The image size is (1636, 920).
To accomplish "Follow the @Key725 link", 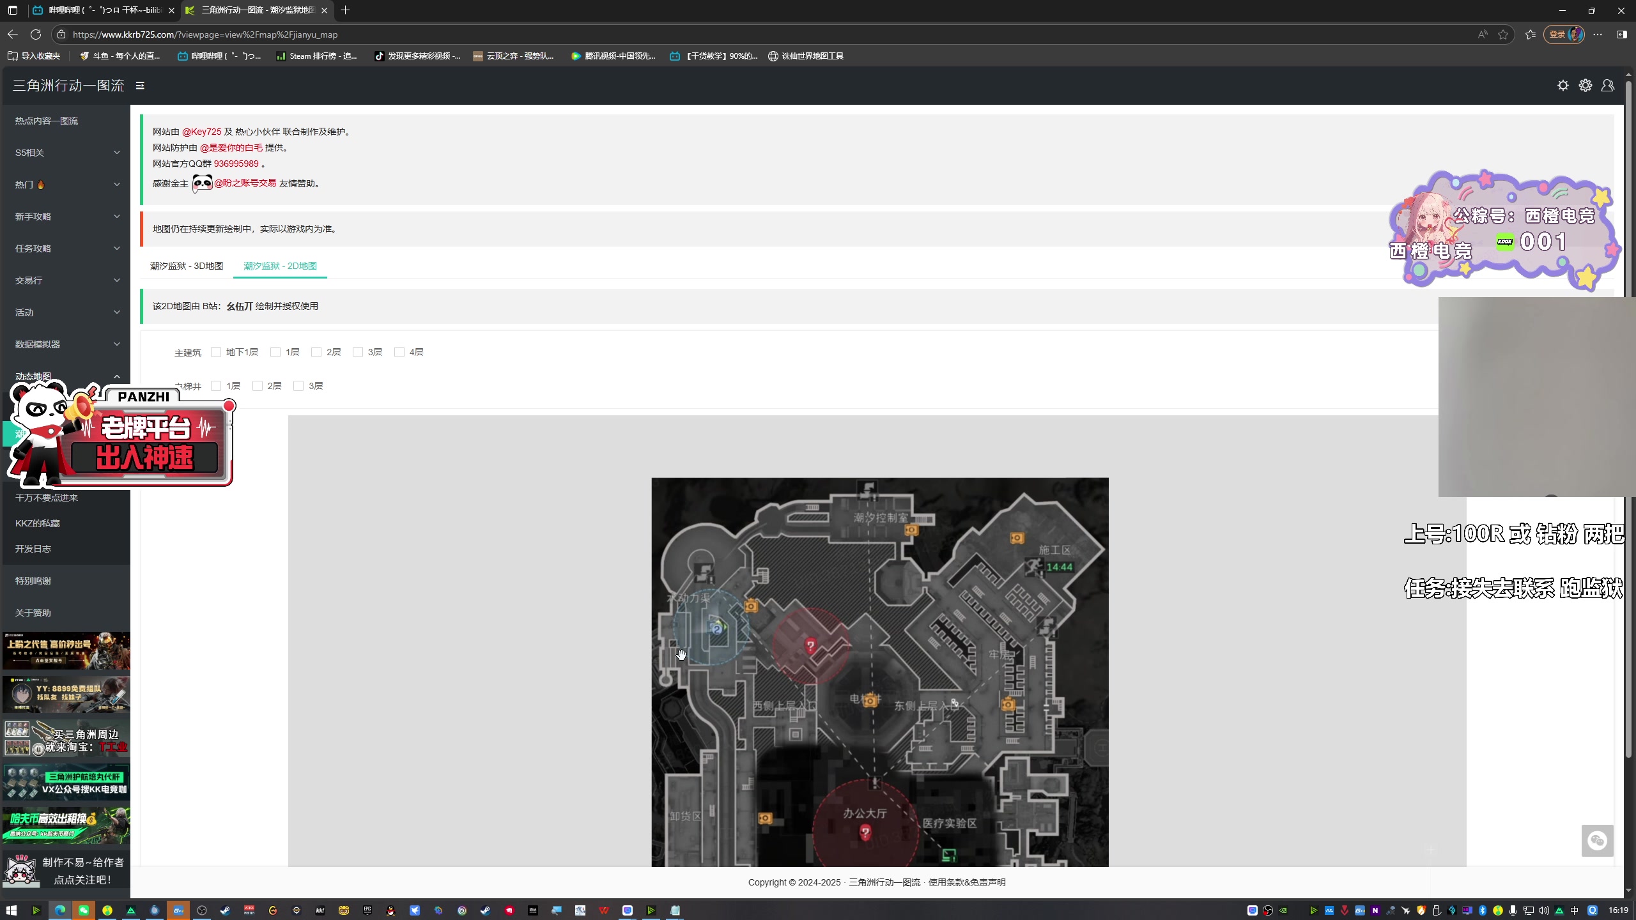I will (201, 132).
